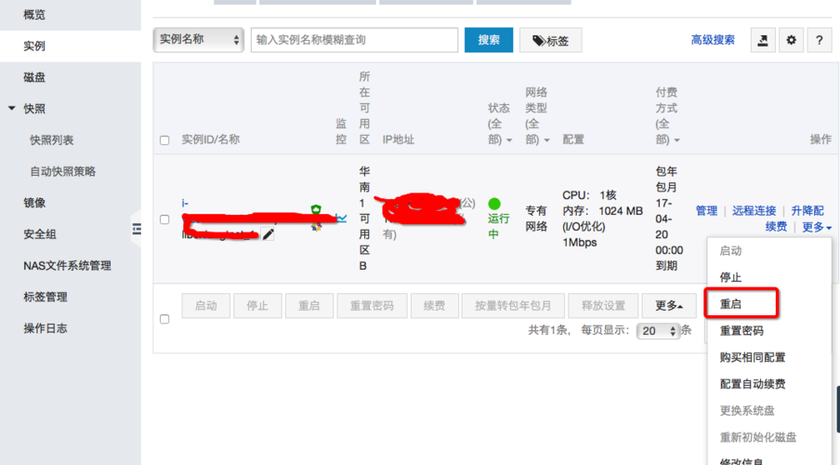Collapse sidebar using the middle handle icon
Screen dimensions: 840x465
(137, 230)
